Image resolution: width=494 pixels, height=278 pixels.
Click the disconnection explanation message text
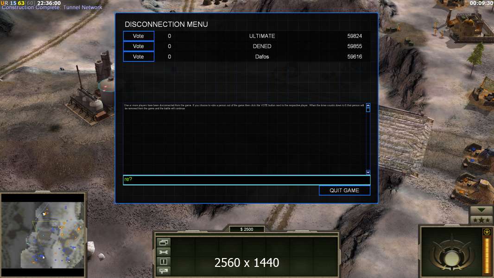click(244, 107)
